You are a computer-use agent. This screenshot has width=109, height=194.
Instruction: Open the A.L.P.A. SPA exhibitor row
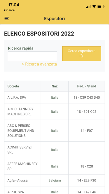coord(54,98)
